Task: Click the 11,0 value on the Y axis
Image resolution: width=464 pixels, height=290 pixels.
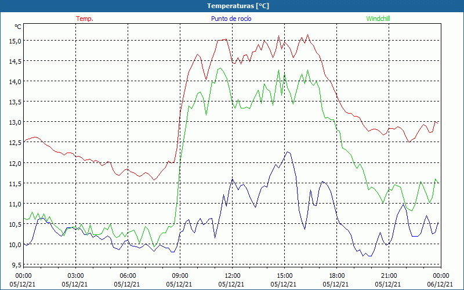Action: click(15, 204)
